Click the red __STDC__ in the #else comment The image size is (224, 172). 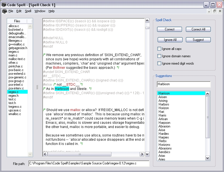point(71,85)
